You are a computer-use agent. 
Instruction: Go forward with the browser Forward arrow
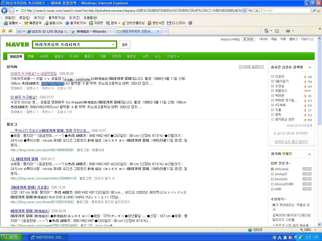pos(11,11)
